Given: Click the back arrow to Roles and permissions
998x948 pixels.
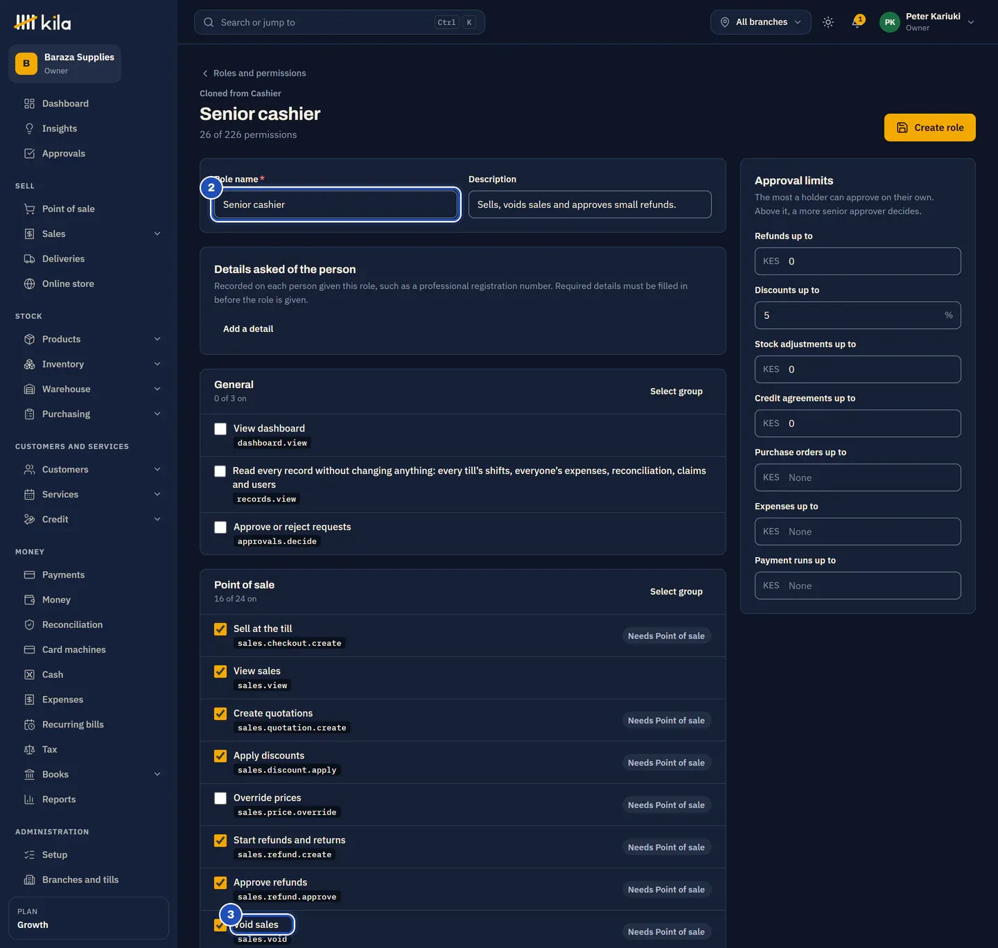Looking at the screenshot, I should [205, 73].
